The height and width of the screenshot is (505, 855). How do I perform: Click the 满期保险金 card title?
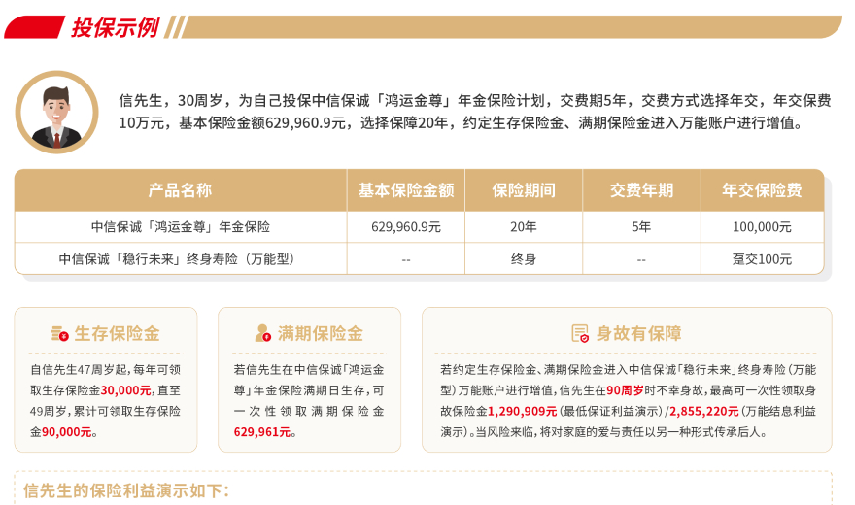[x=321, y=333]
